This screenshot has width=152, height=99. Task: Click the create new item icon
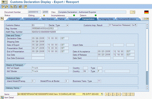click(x=124, y=94)
